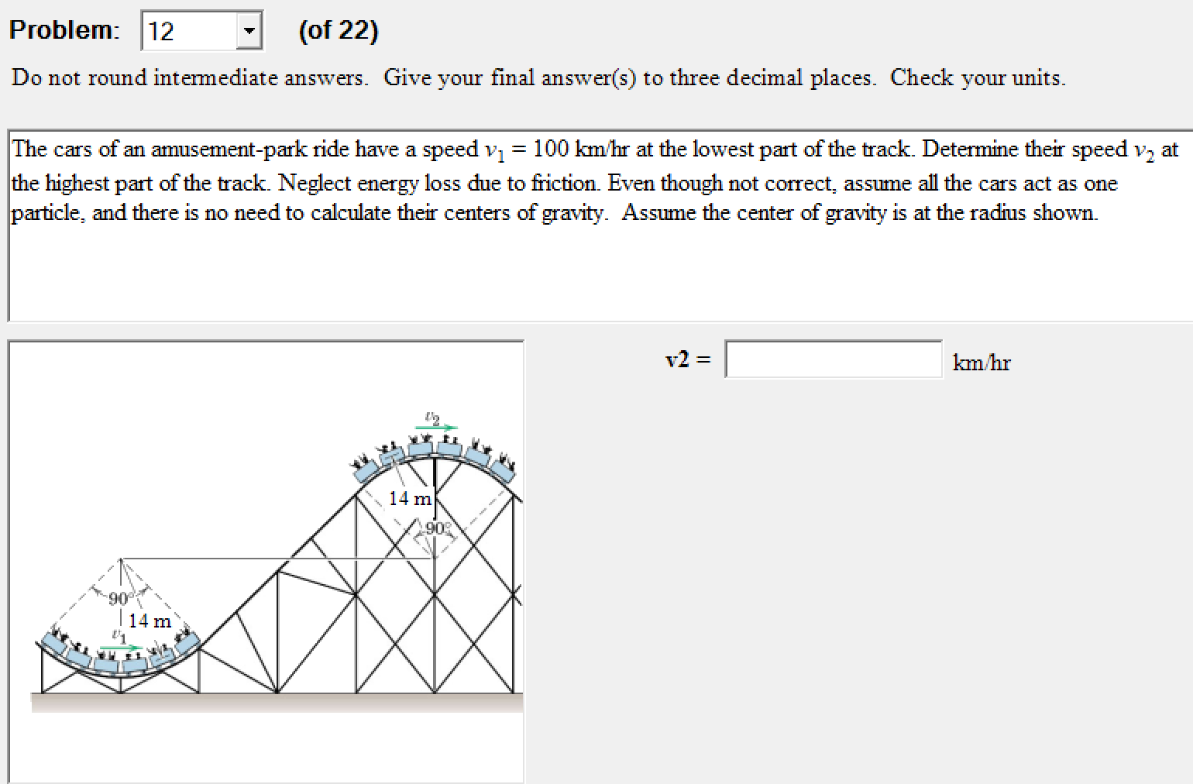Click the 90° angle marker on the hill
The image size is (1193, 784).
435,528
